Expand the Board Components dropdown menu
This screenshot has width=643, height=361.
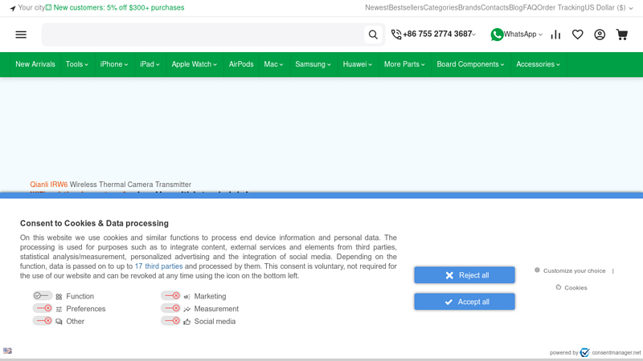[470, 64]
